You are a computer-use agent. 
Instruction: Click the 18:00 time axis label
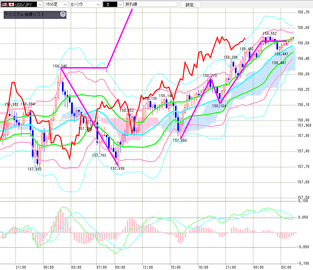203,267
